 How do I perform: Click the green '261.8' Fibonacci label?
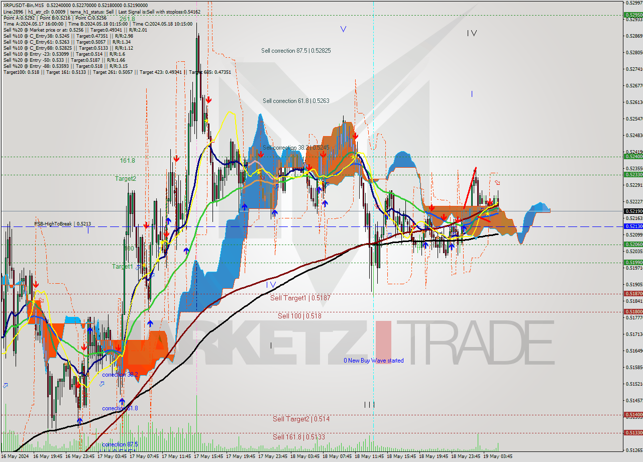click(127, 19)
